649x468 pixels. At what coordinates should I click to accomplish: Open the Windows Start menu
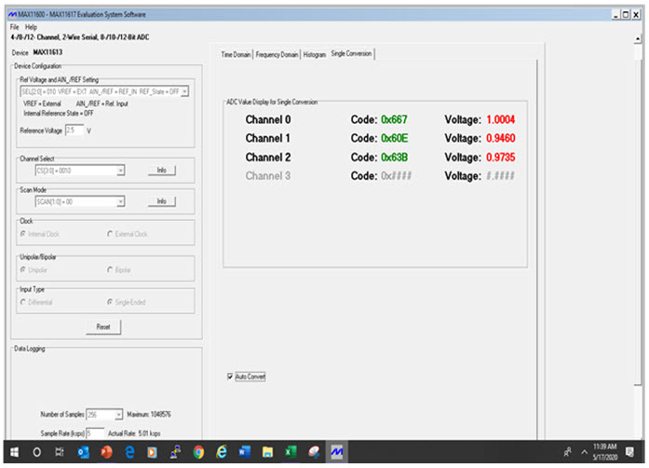[x=14, y=452]
